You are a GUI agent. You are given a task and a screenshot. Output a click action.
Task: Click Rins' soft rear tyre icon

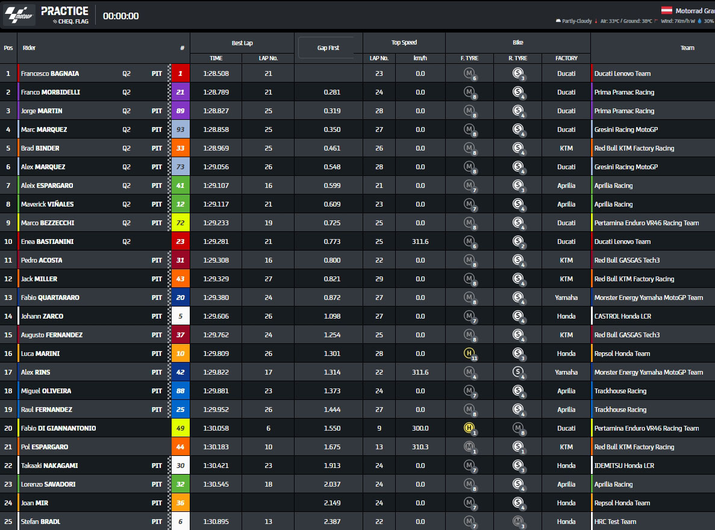pyautogui.click(x=517, y=372)
